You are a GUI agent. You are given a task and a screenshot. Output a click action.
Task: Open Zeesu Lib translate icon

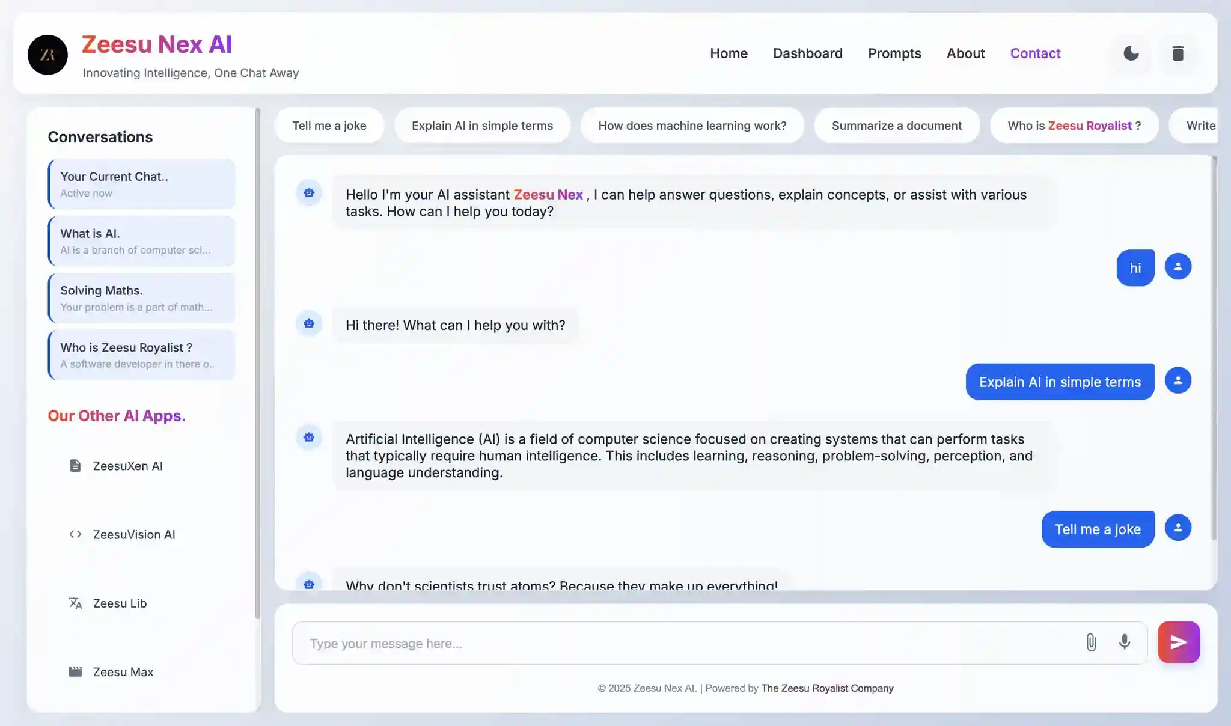point(75,603)
